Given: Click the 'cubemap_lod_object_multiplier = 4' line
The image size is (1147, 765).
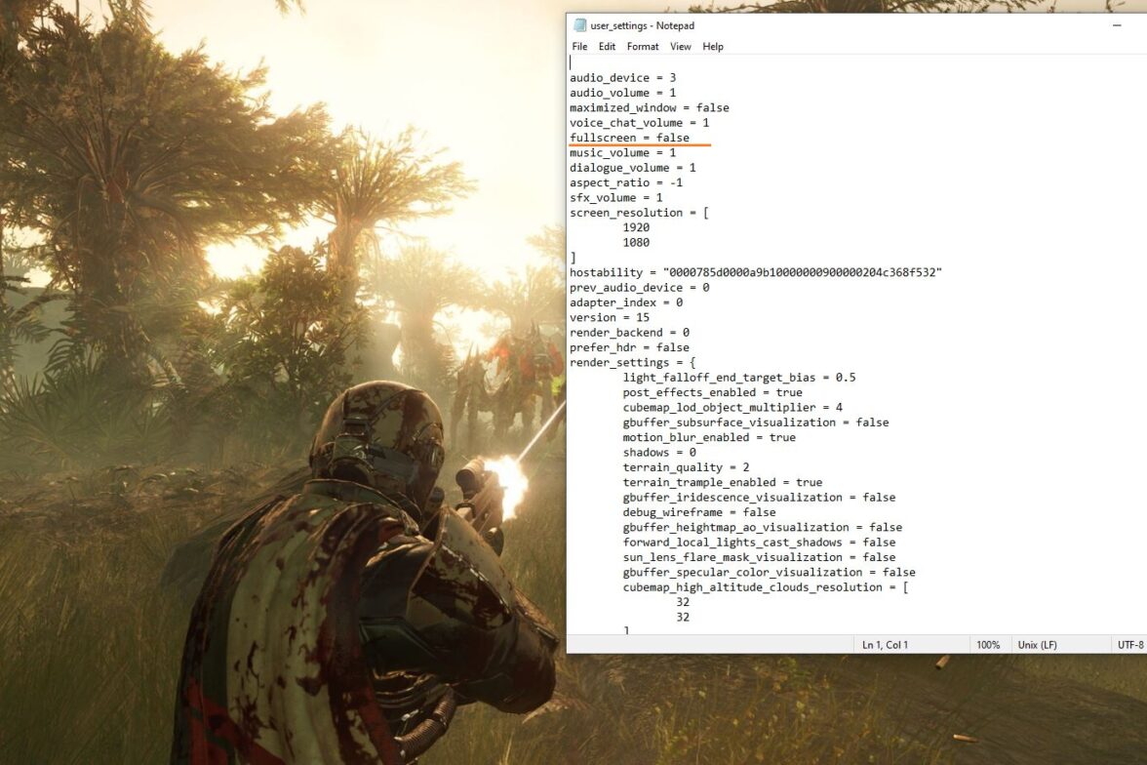Looking at the screenshot, I should pyautogui.click(x=732, y=408).
